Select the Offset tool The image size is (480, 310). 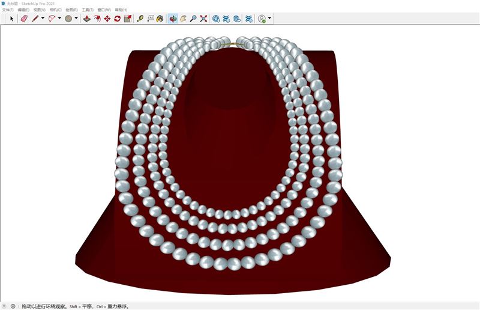coord(97,19)
